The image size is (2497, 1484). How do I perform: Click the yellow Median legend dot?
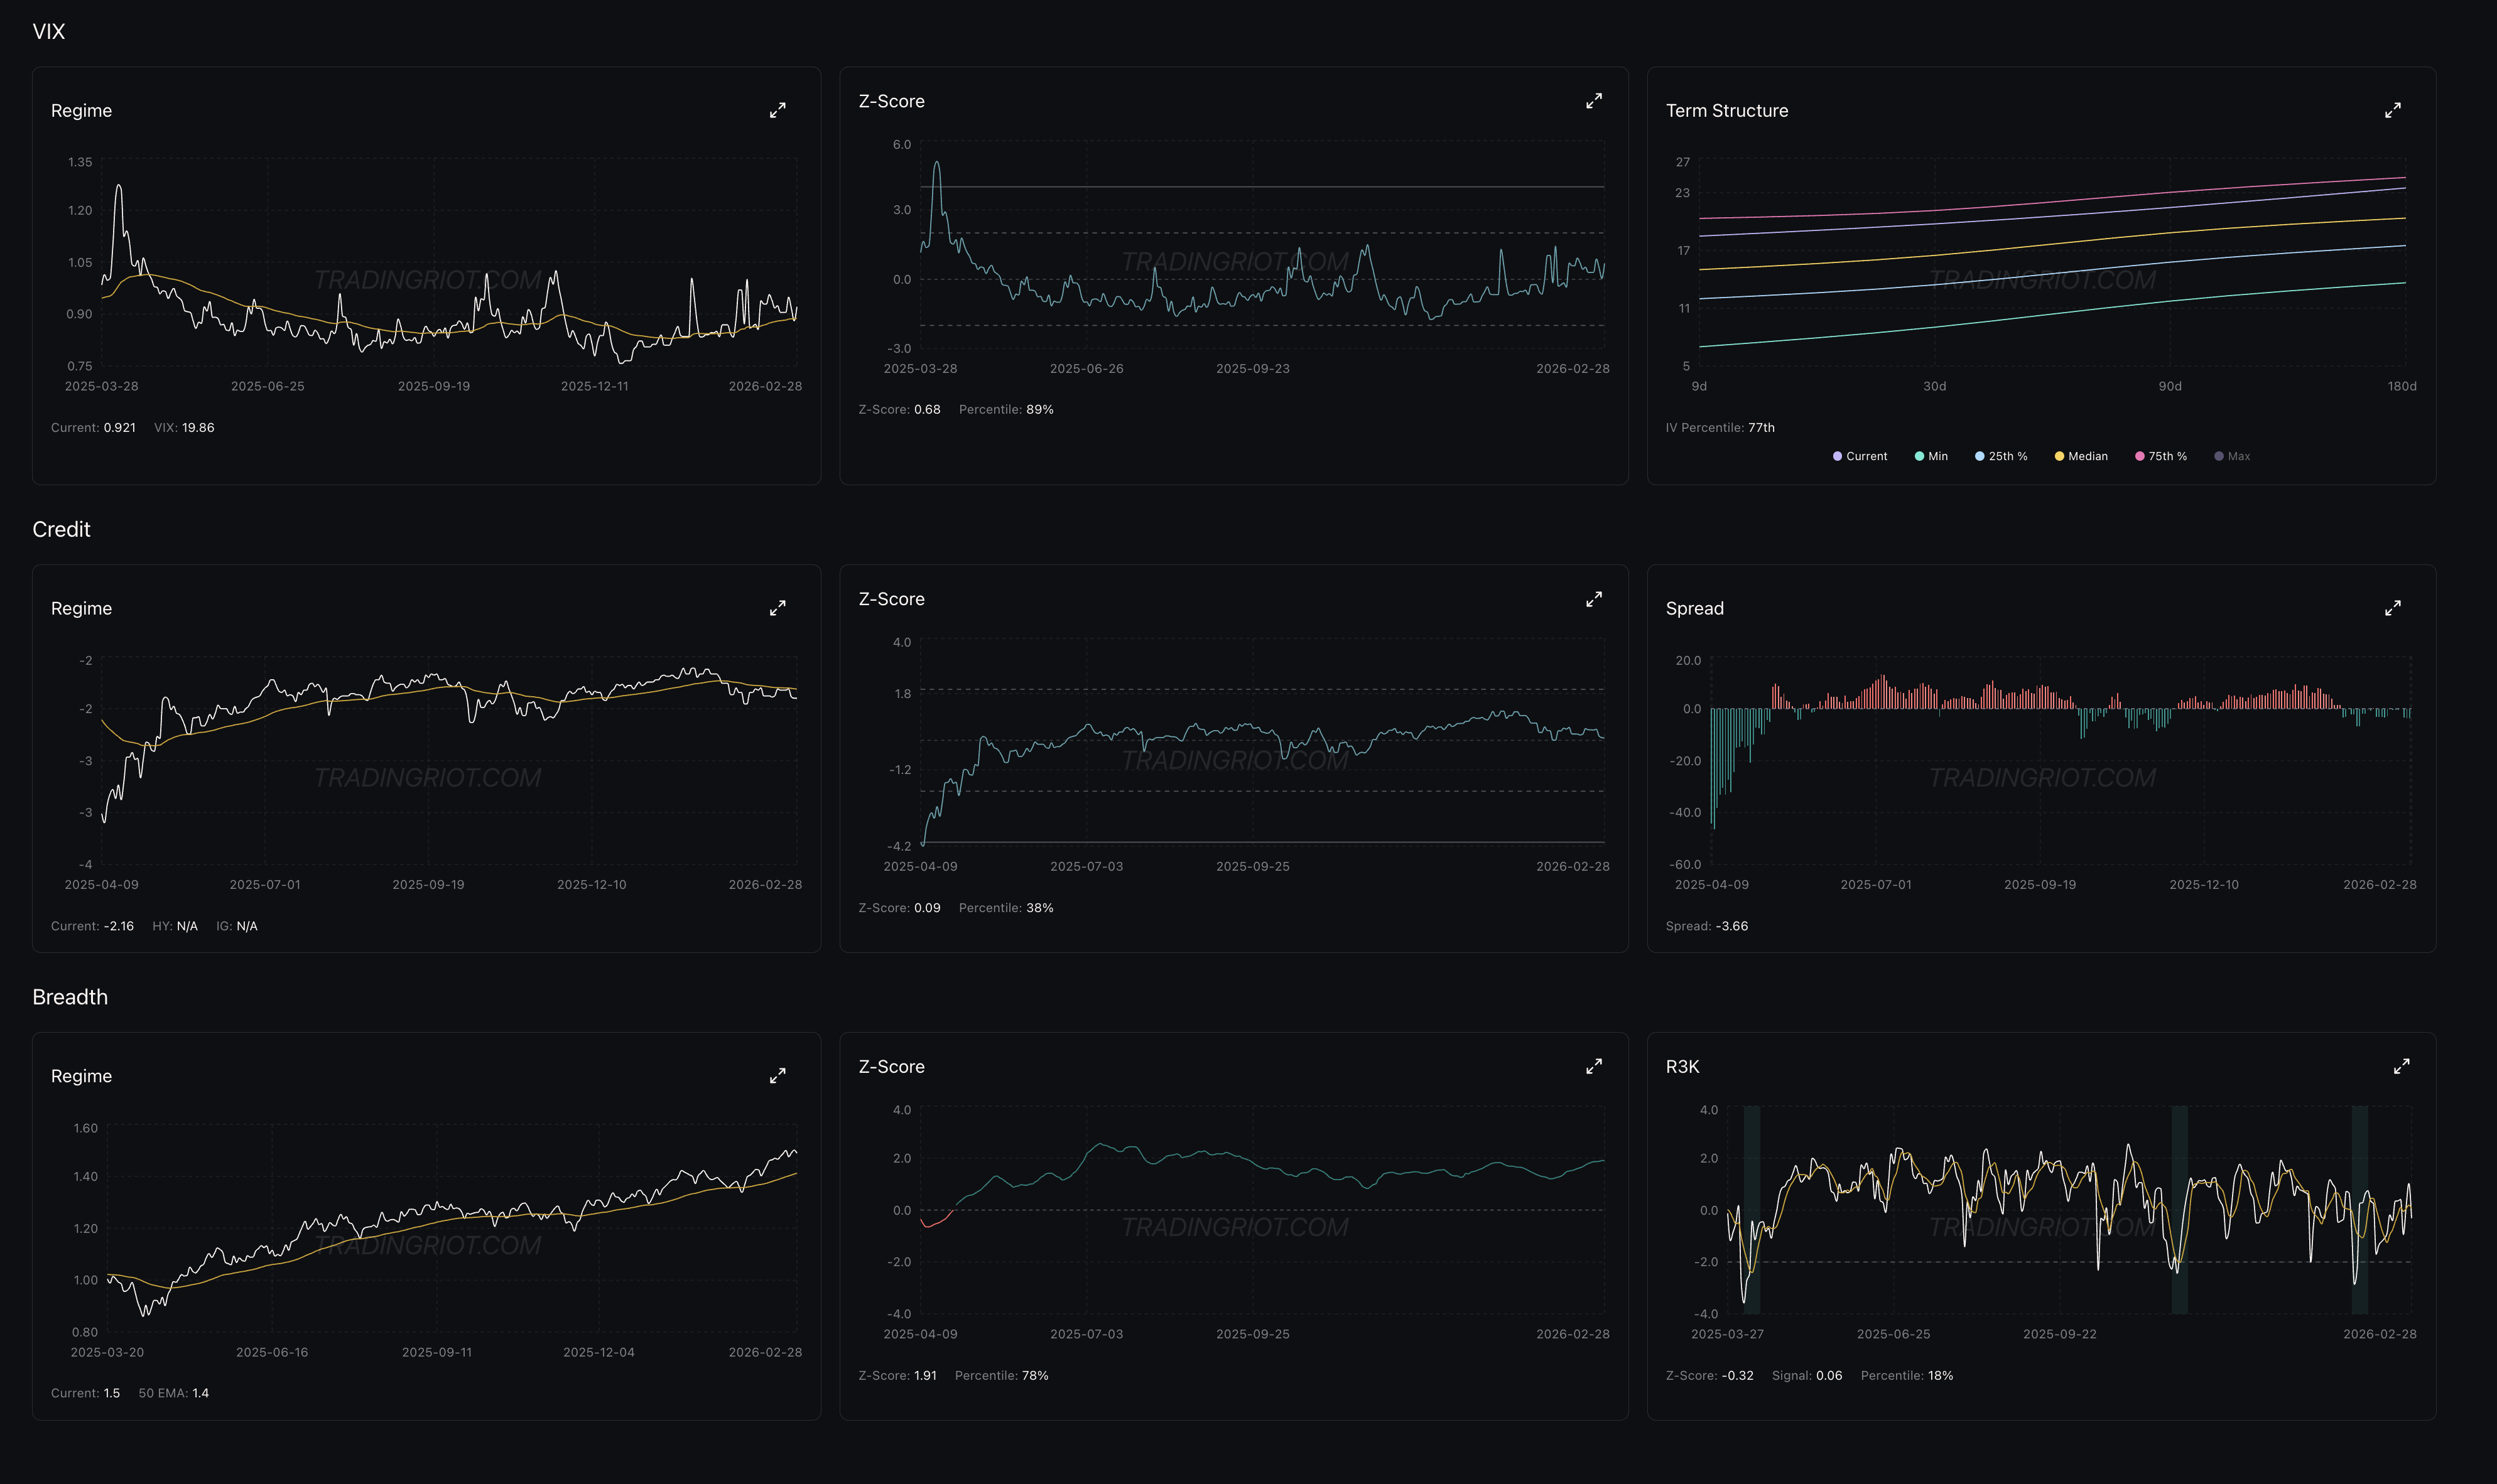[x=2059, y=456]
